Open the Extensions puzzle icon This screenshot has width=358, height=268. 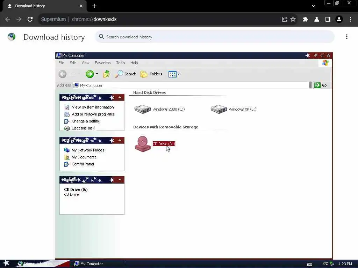tap(305, 20)
